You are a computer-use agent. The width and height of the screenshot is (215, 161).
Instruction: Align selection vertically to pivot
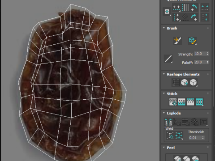(x=176, y=17)
